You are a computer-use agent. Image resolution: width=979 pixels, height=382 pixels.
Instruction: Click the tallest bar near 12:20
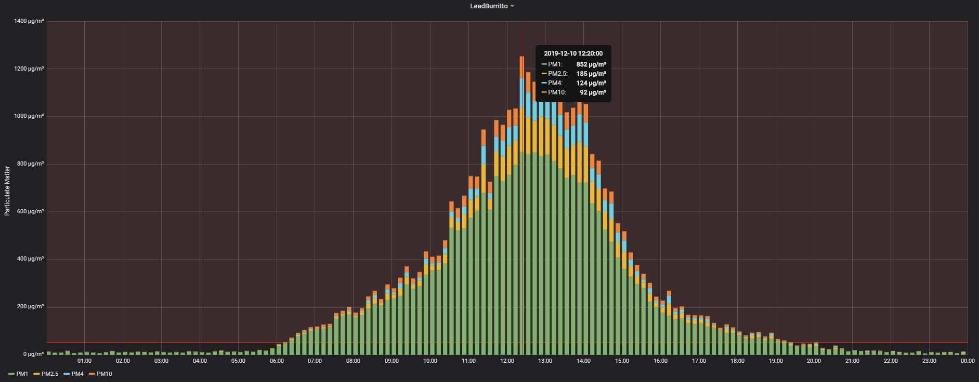[521, 208]
